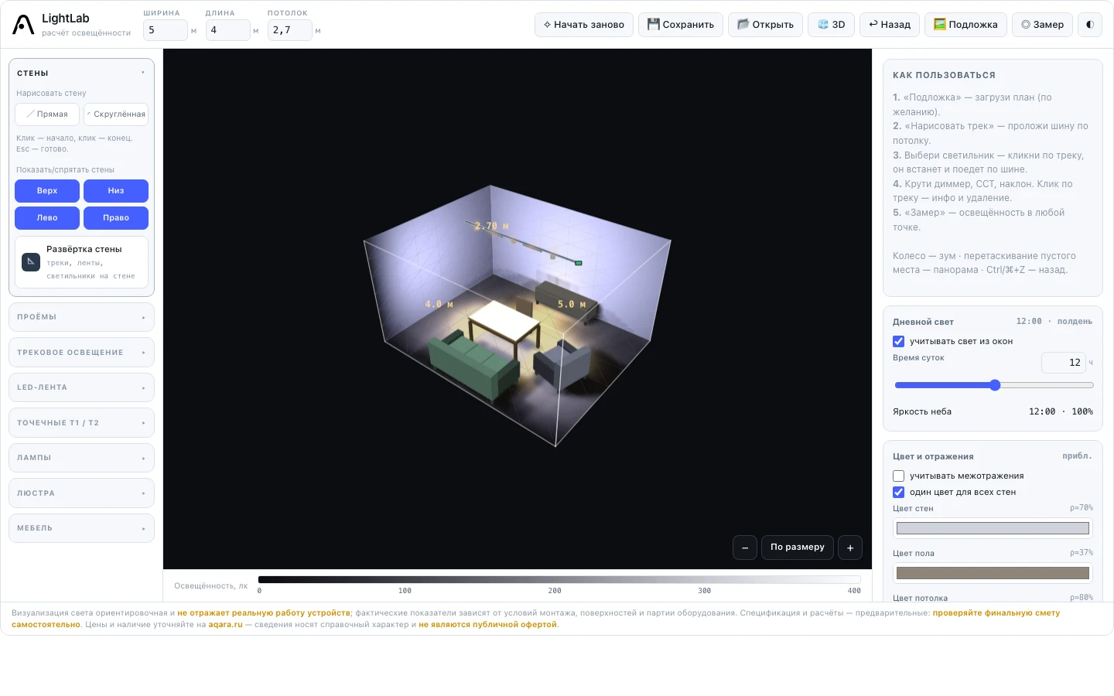Image resolution: width=1114 pixels, height=696 pixels.
Task: Expand the Мебель section
Action: [x=81, y=528]
